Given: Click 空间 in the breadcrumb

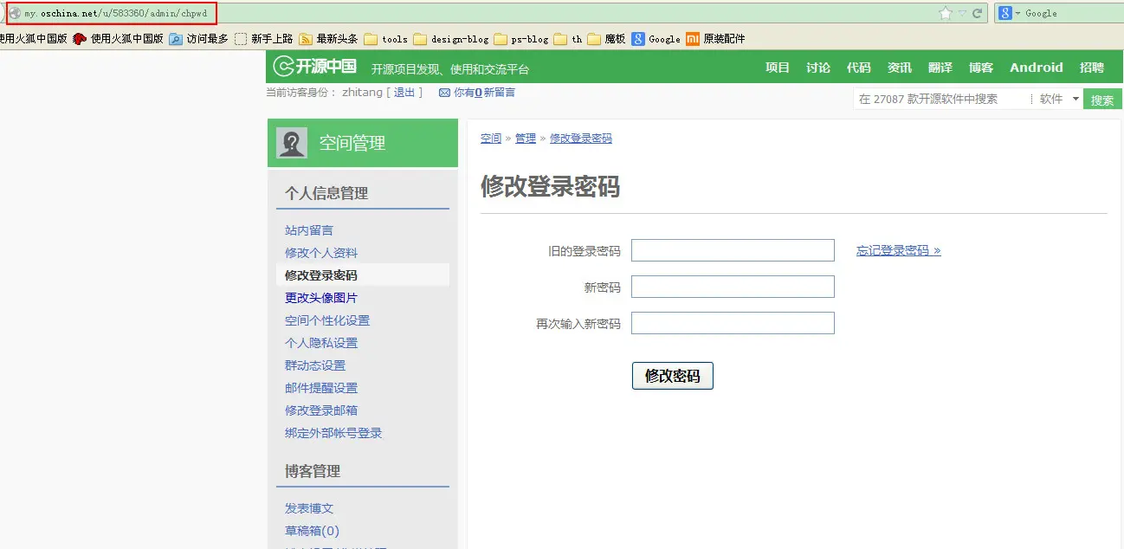Looking at the screenshot, I should 491,139.
